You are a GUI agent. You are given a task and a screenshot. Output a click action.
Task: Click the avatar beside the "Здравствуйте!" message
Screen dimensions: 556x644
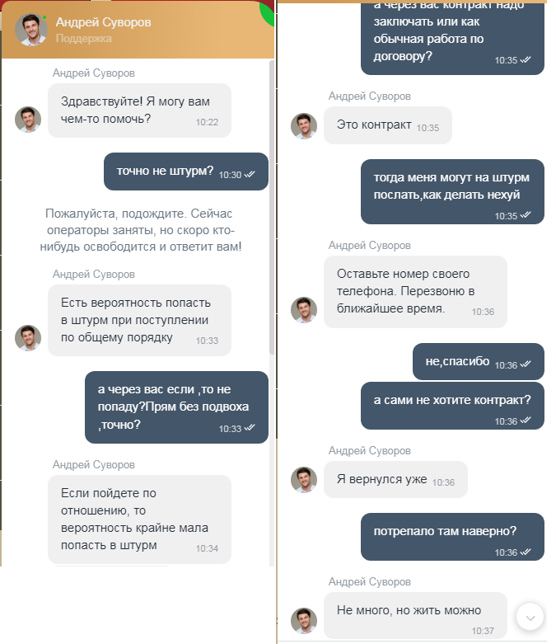point(28,120)
